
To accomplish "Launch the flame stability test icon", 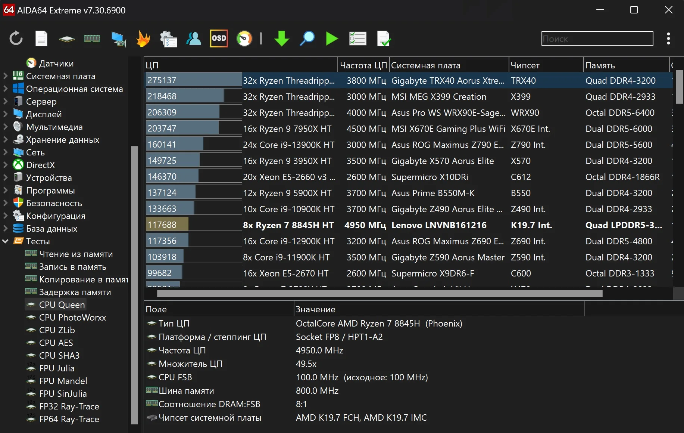I will [x=143, y=38].
